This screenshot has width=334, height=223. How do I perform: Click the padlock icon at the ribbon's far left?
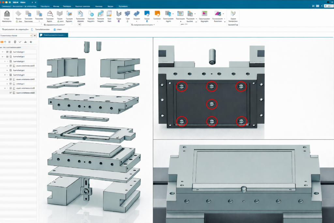pos(7,14)
